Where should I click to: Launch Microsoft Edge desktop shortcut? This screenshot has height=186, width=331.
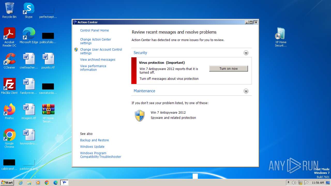pyautogui.click(x=29, y=36)
